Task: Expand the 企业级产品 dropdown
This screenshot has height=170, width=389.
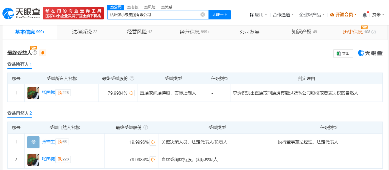Action: coord(312,15)
